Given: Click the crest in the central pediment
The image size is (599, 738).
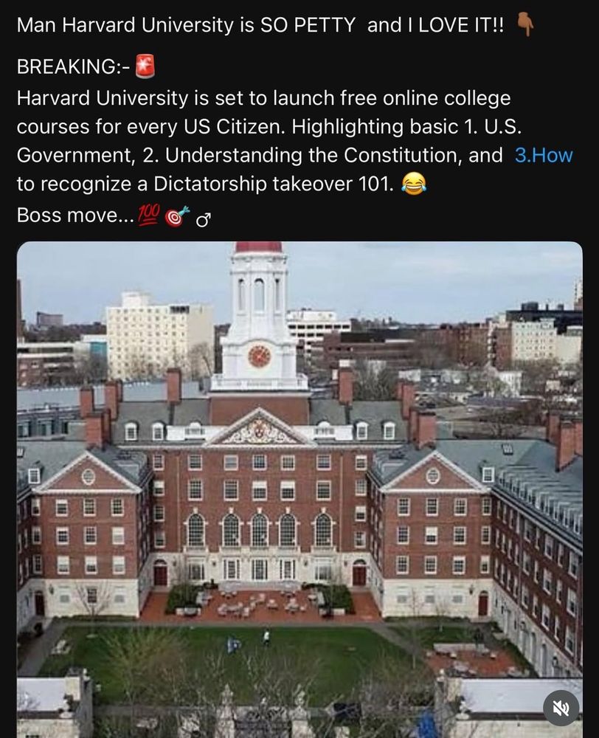Looking at the screenshot, I should click(258, 430).
